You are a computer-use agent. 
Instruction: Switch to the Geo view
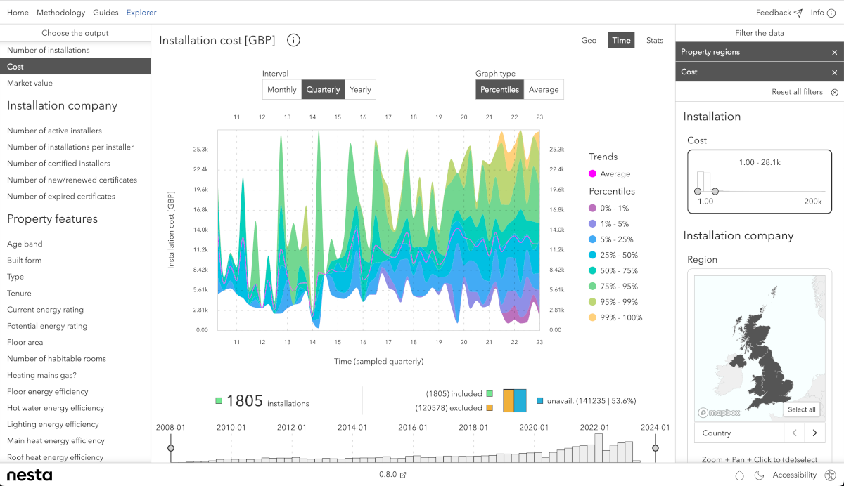(589, 40)
